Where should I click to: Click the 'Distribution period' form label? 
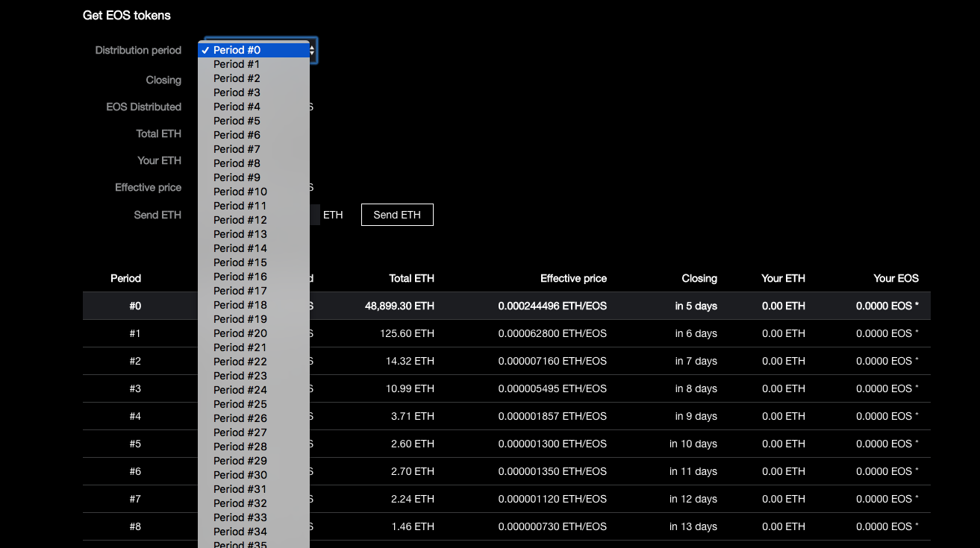click(138, 50)
